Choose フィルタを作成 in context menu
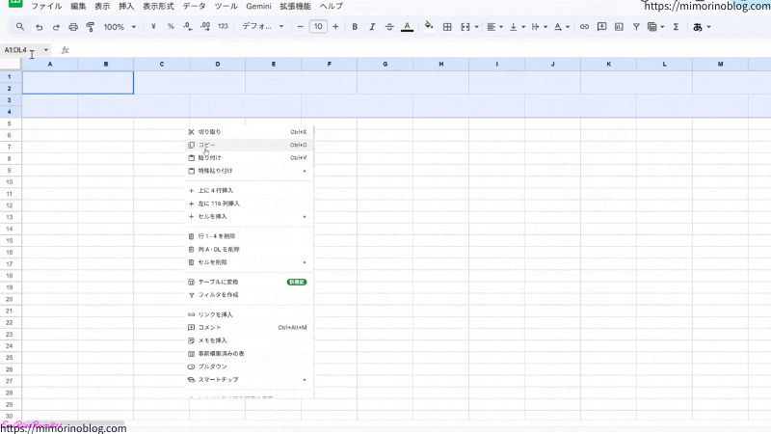The height and width of the screenshot is (434, 771). [249, 295]
